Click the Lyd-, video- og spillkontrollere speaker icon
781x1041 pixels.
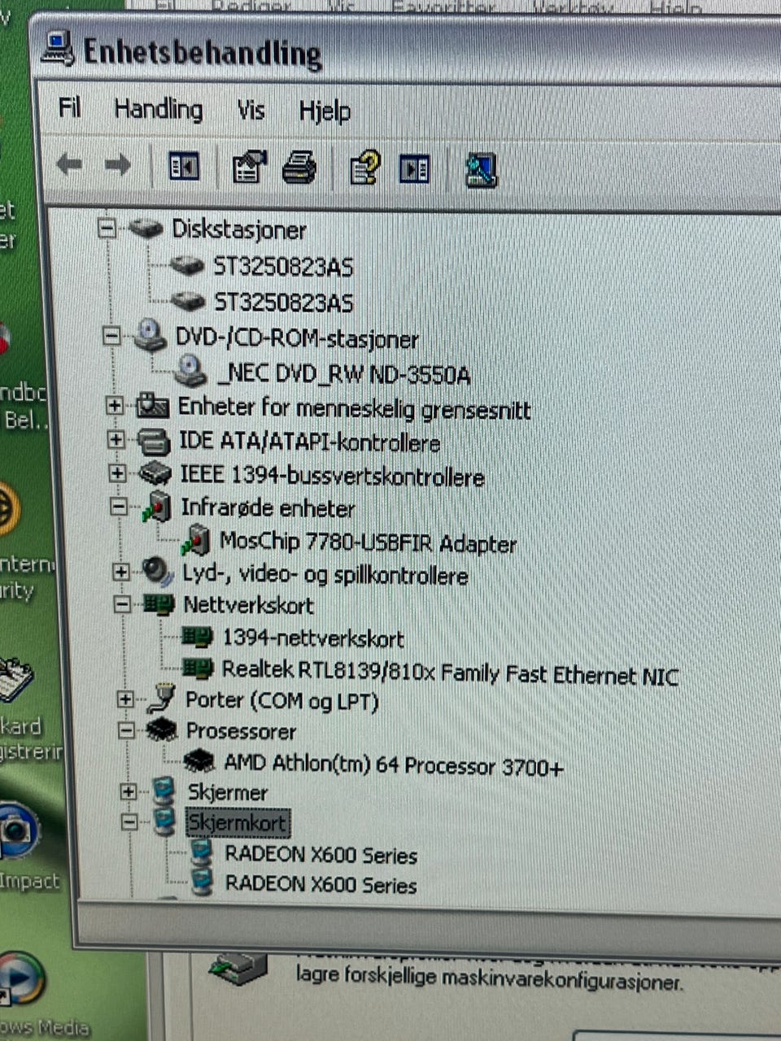[x=158, y=571]
